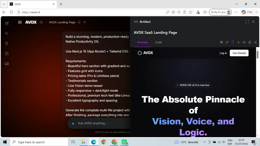The image size is (260, 146).
Task: Edit the artifact with pencil icon
Action: [x=227, y=42]
